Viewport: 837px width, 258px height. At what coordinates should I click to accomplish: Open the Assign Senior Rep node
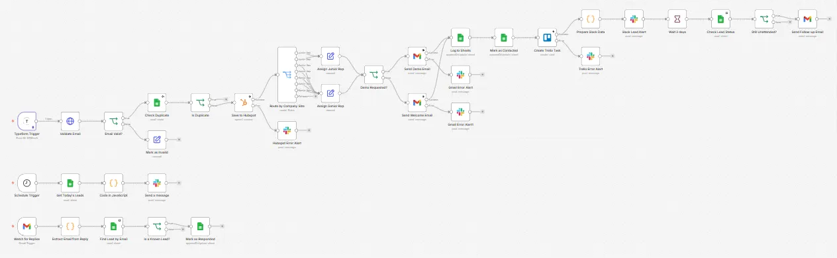tap(330, 93)
